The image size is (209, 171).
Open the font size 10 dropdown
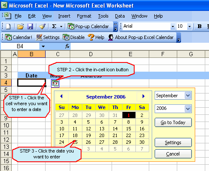click(x=189, y=26)
